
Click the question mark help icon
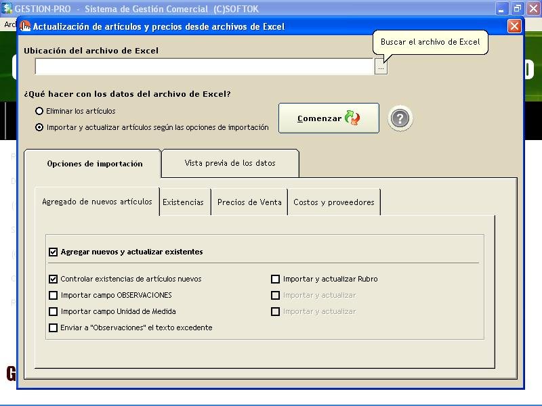pyautogui.click(x=400, y=118)
